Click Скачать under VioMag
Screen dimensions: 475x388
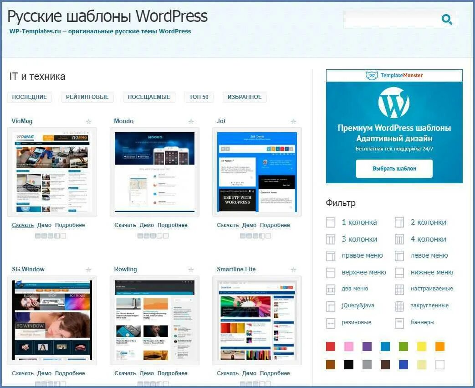tap(23, 225)
